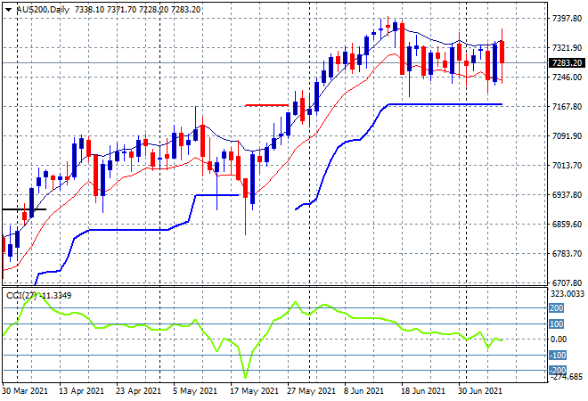The height and width of the screenshot is (401, 588).
Task: Click the last red candlestick on the chart
Action: click(x=502, y=53)
